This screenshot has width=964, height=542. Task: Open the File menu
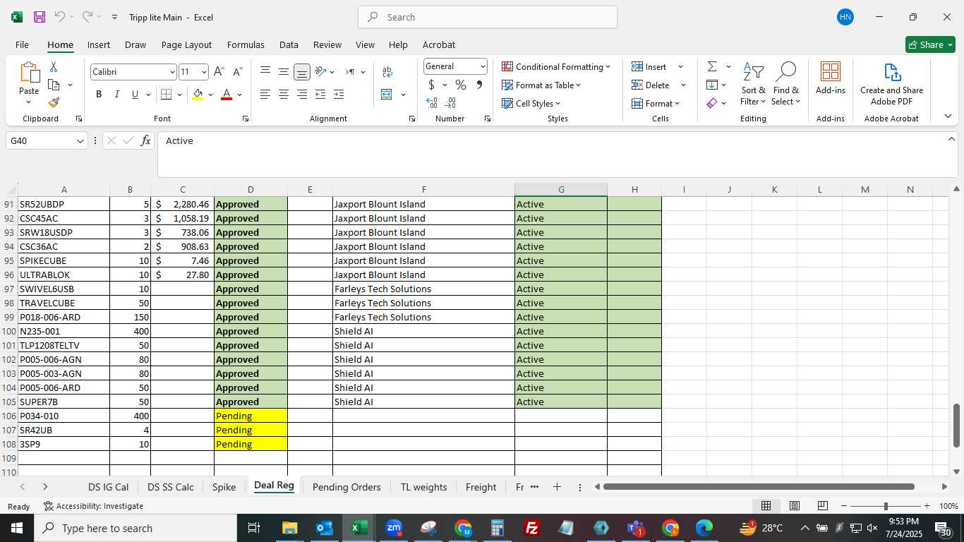[x=22, y=44]
